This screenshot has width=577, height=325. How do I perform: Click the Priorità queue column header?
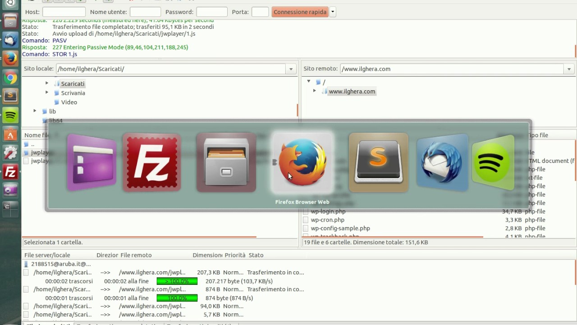coord(235,255)
